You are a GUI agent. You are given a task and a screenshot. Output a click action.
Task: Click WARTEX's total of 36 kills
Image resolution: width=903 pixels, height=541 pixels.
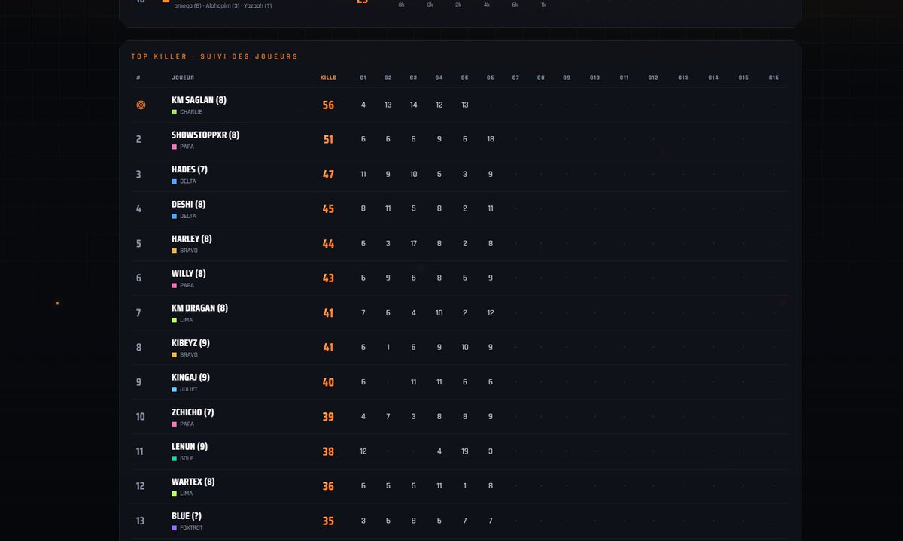[x=328, y=487]
